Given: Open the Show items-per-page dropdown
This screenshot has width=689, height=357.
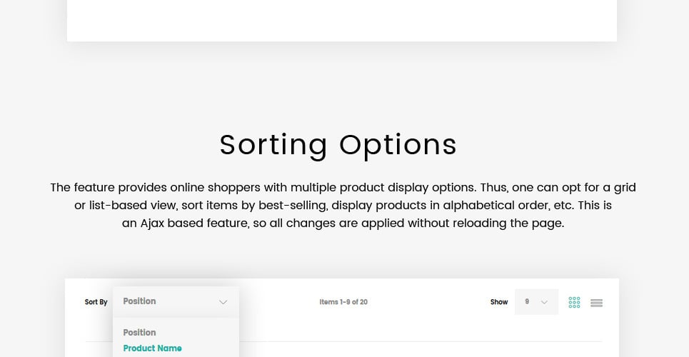Looking at the screenshot, I should (535, 302).
